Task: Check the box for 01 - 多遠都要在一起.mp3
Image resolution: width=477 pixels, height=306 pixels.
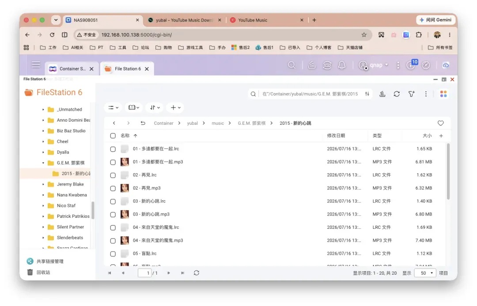Action: click(x=113, y=162)
